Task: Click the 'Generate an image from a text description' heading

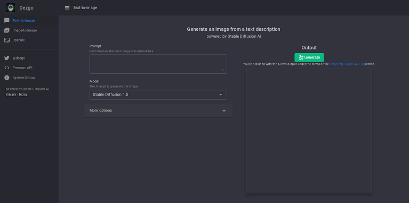Action: (234, 29)
